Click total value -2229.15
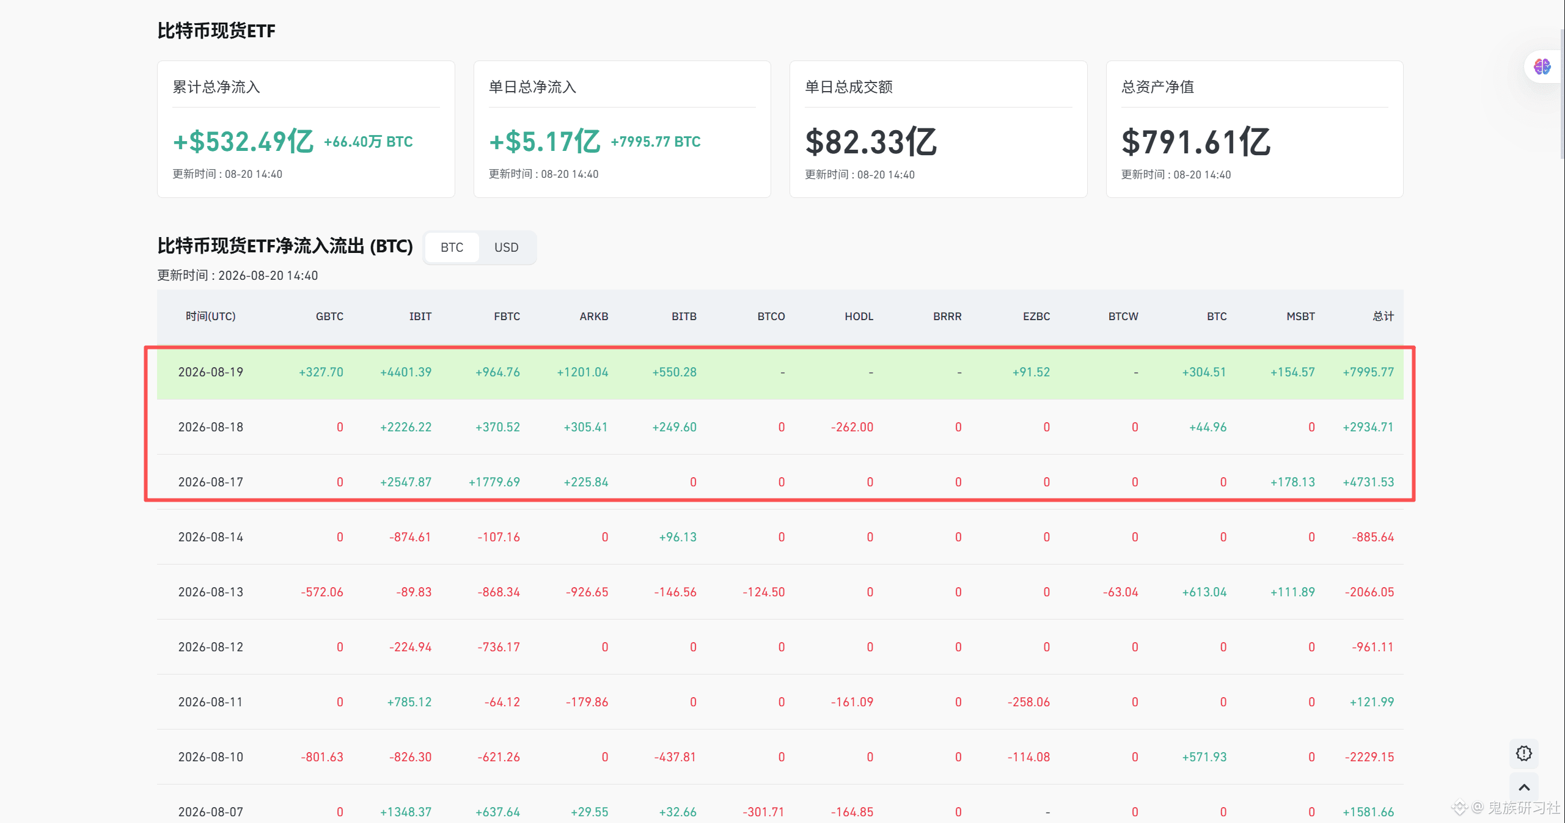Viewport: 1565px width, 823px height. (1369, 757)
